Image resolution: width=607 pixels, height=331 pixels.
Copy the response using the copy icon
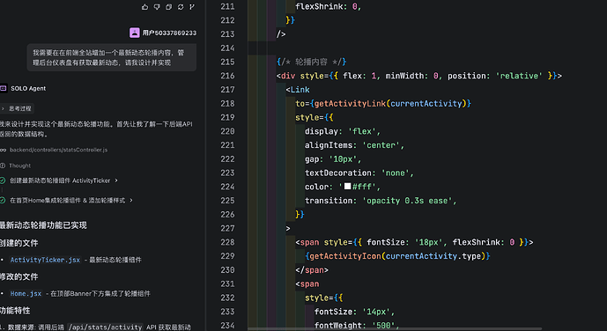pyautogui.click(x=169, y=6)
